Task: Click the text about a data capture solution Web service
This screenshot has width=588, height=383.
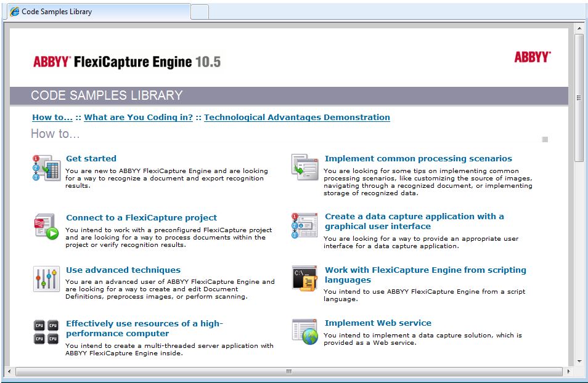Action: (423, 339)
